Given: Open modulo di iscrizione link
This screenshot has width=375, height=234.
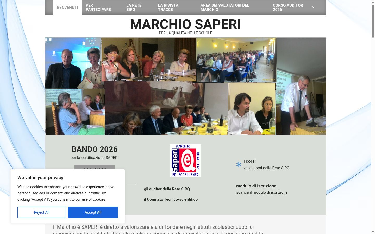Looking at the screenshot, I should pyautogui.click(x=256, y=186).
